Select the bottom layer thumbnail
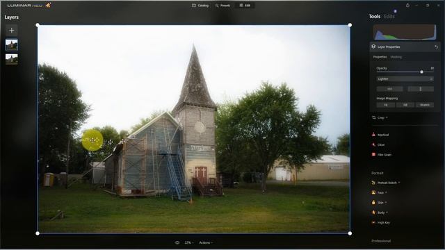 [12, 59]
